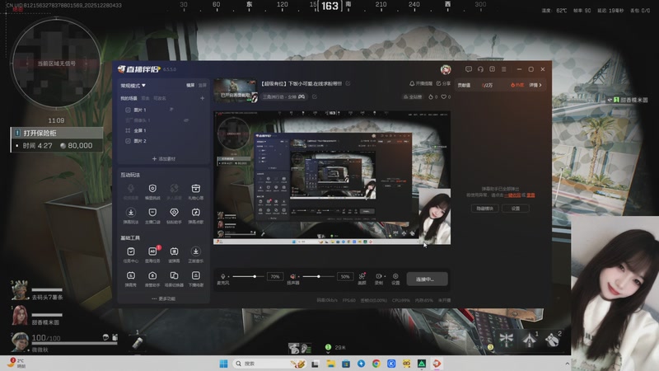Click 隐藏模块 hide module button

click(x=484, y=209)
